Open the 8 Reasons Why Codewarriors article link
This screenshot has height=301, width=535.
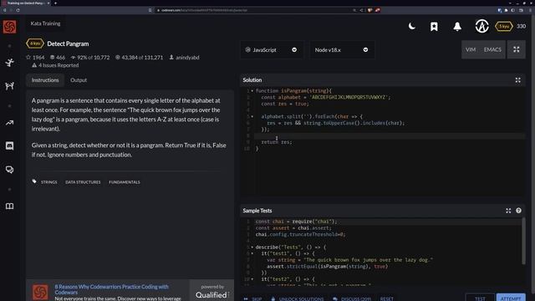(111, 289)
